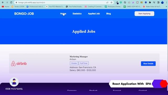Click the Applied Jobs page heading
168x95 pixels.
[84, 31]
